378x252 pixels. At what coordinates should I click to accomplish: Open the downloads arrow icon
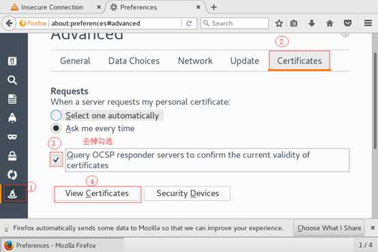click(x=311, y=23)
